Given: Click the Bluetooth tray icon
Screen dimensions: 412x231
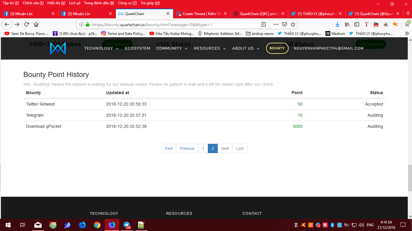Looking at the screenshot, I should click(332, 225).
